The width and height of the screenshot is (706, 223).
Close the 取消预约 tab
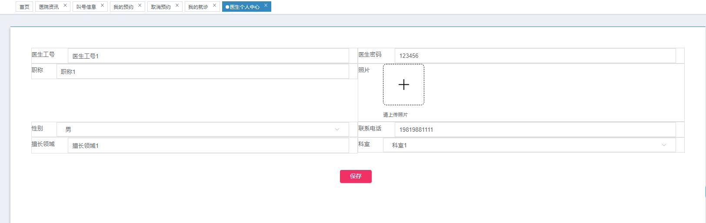177,5
